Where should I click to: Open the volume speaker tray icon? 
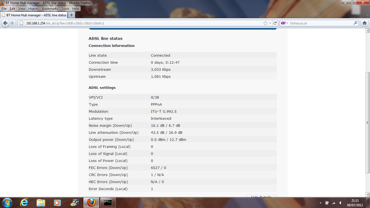coord(340,203)
